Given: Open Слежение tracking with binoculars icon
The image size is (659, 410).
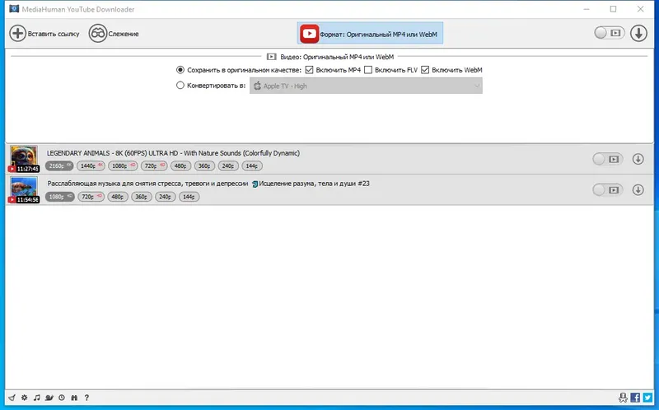Looking at the screenshot, I should 114,34.
